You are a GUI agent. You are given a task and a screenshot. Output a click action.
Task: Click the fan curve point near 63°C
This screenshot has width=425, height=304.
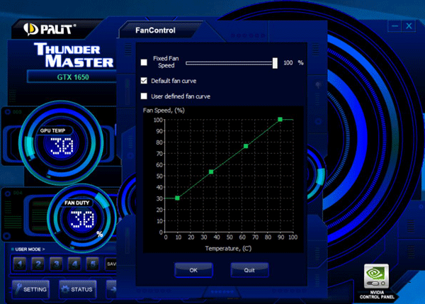pos(246,146)
